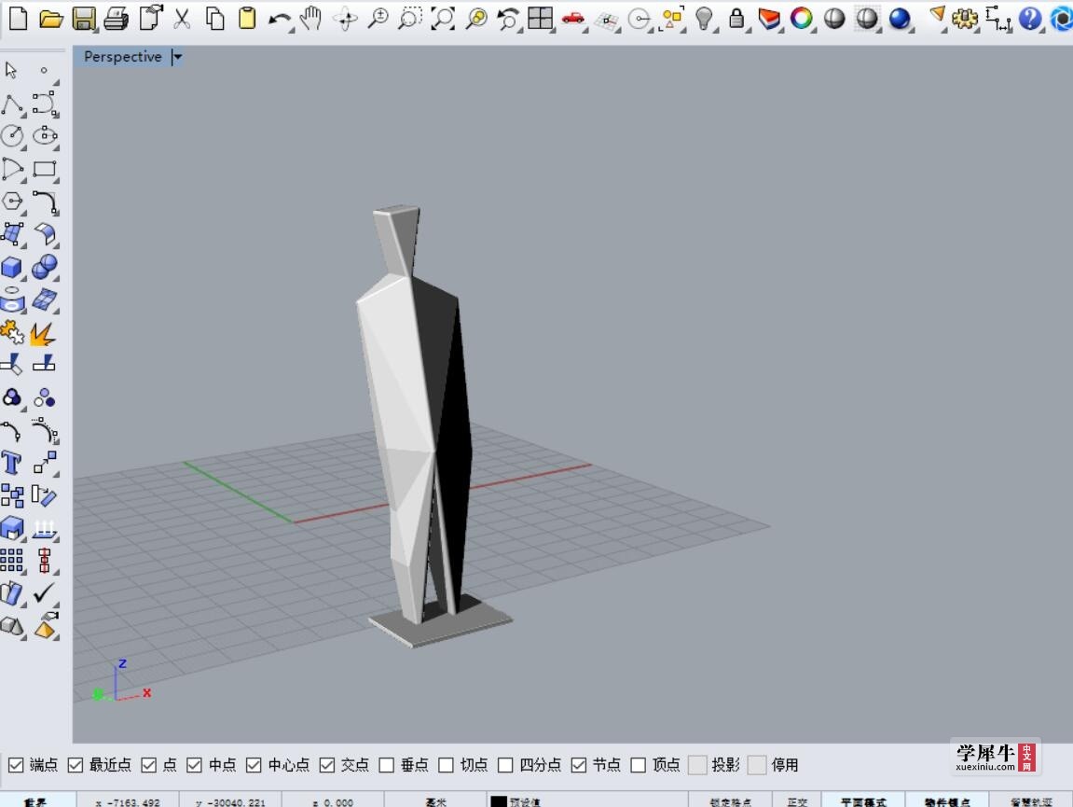Viewport: 1073px width, 807px height.
Task: Click the x -7163.492 coordinate readout
Action: coord(128,801)
